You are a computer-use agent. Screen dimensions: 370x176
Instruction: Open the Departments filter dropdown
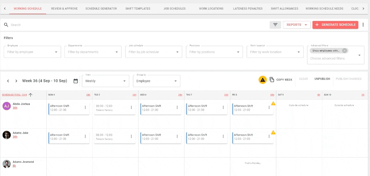[93, 52]
